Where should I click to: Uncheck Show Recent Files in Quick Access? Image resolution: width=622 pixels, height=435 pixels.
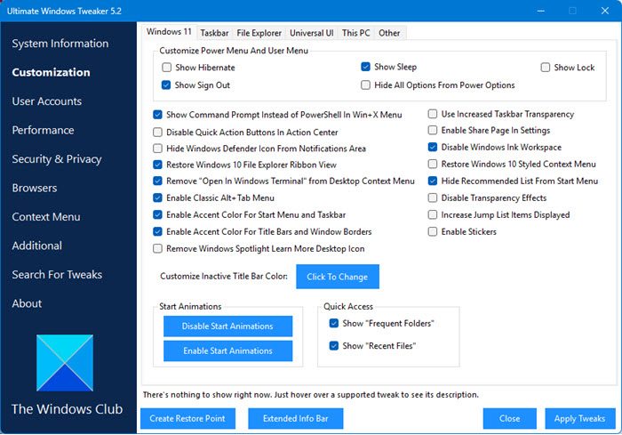click(334, 346)
